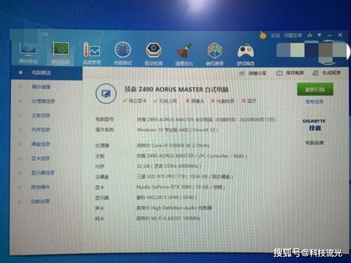Open the title bar dropdown menu arrow
The width and height of the screenshot is (351, 263).
(x=319, y=35)
